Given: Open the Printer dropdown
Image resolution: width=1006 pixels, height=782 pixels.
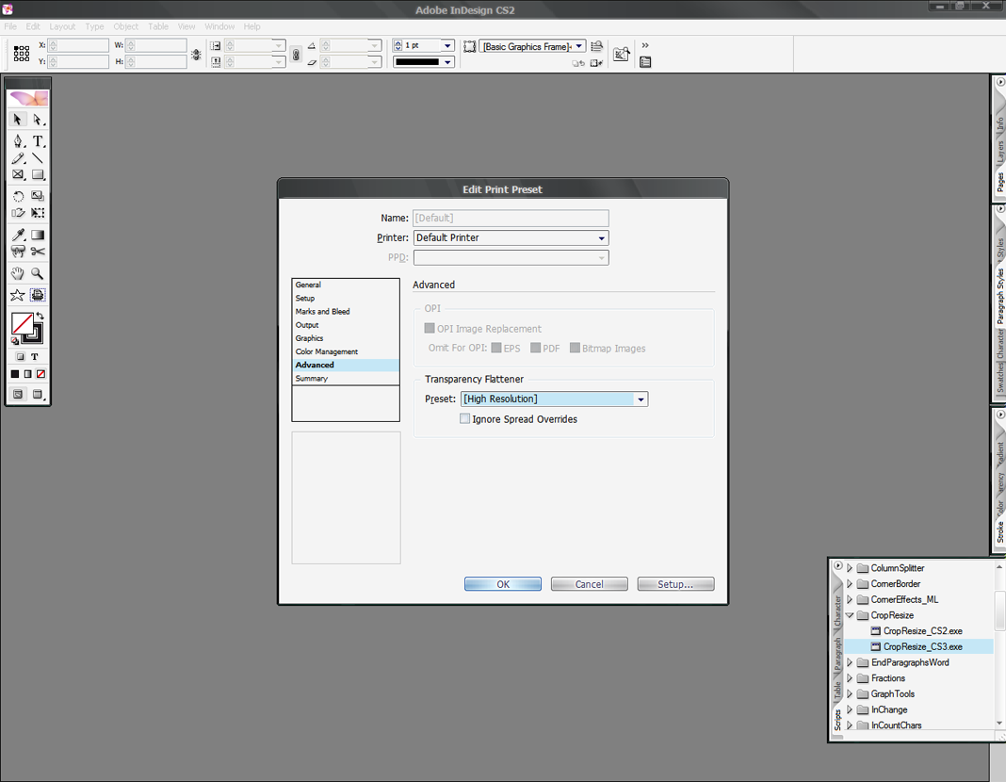Looking at the screenshot, I should pyautogui.click(x=511, y=238).
